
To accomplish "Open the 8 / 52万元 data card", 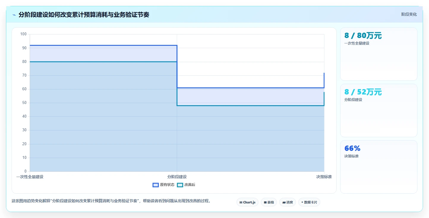I will click(379, 110).
